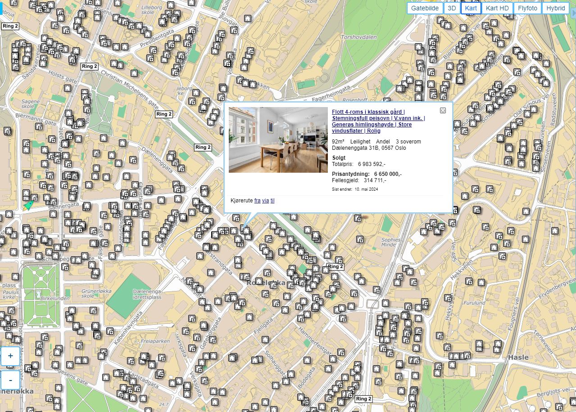
Task: Switch to Gatebilde street view
Action: pos(425,8)
